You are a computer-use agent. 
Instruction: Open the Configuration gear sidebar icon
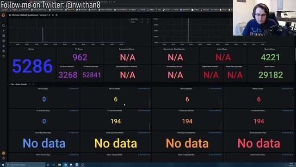click(3, 51)
